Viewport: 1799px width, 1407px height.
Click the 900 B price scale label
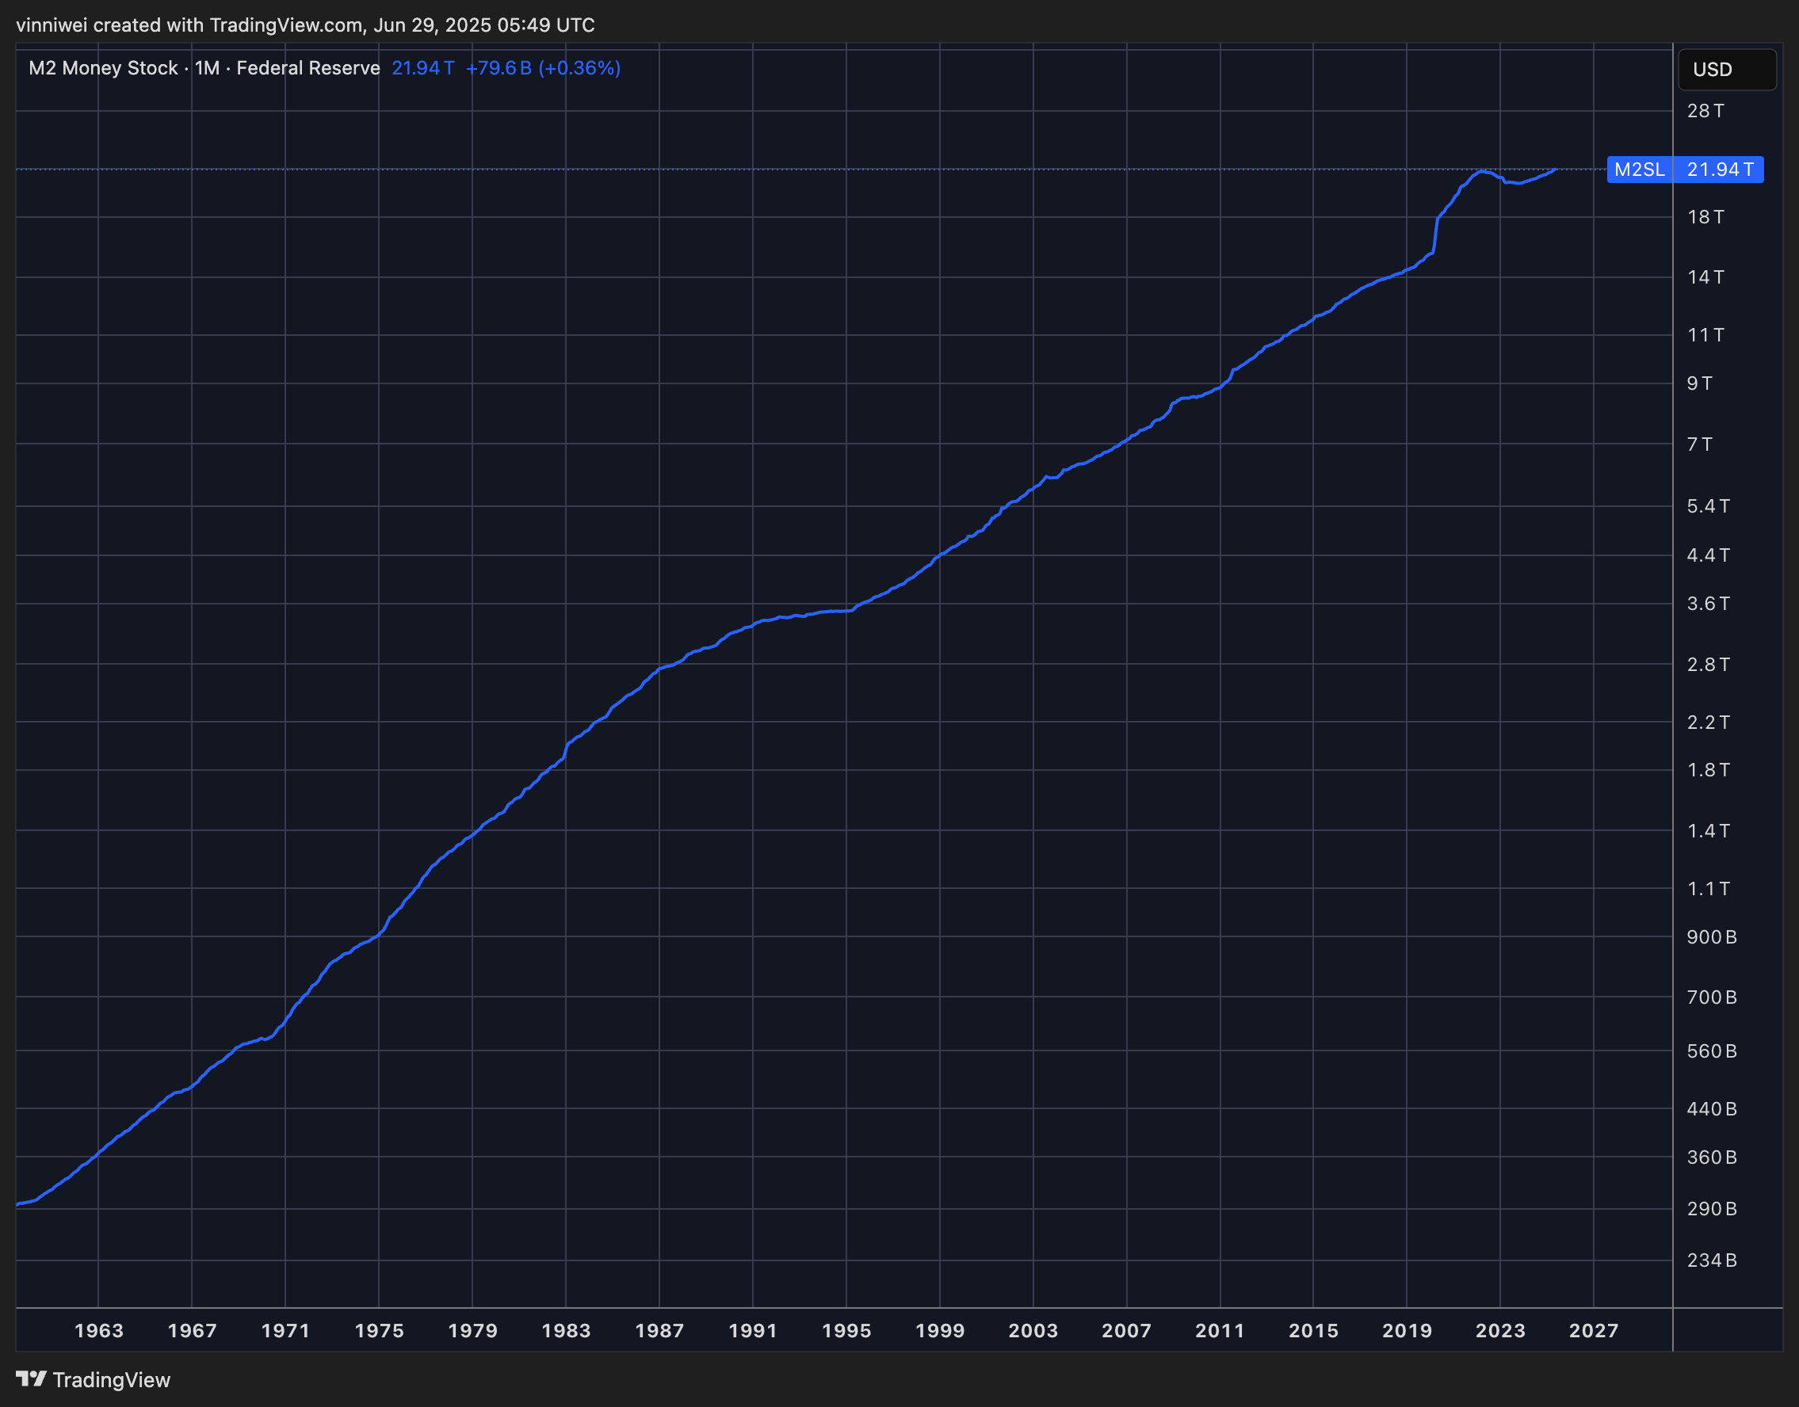(x=1711, y=936)
